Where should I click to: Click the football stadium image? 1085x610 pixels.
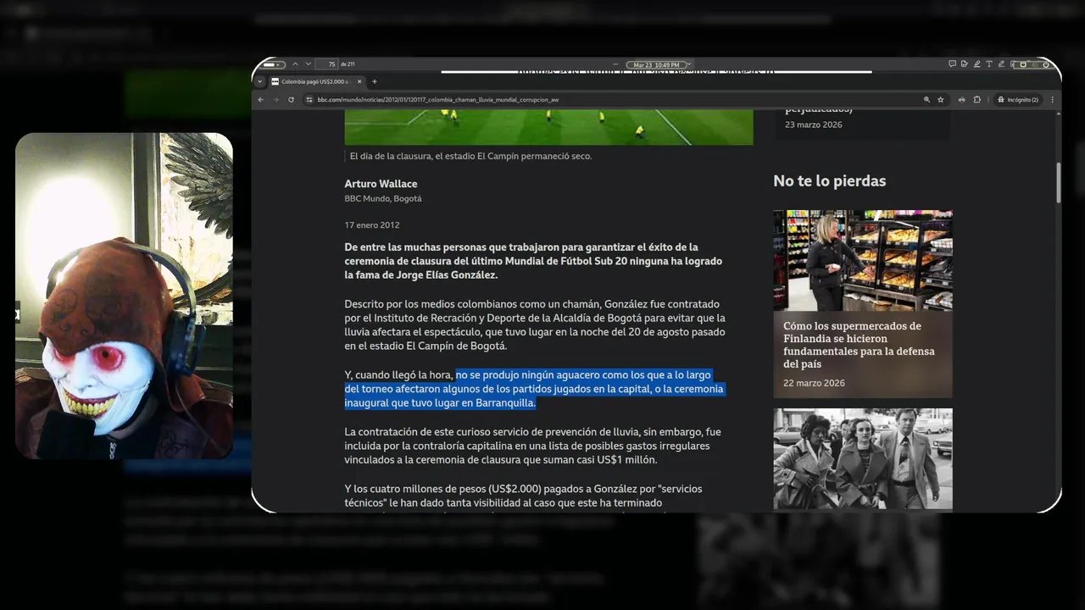pyautogui.click(x=548, y=127)
